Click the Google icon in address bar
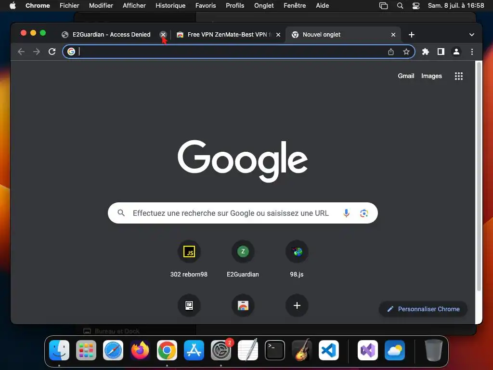Screen dimensions: 493x370 (x=71, y=52)
